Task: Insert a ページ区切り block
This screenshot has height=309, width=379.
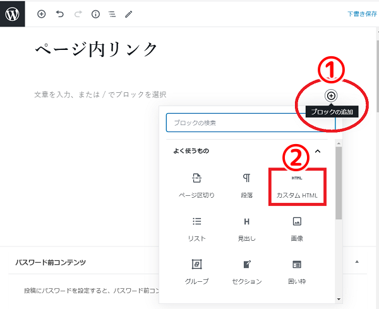Action: pos(196,186)
